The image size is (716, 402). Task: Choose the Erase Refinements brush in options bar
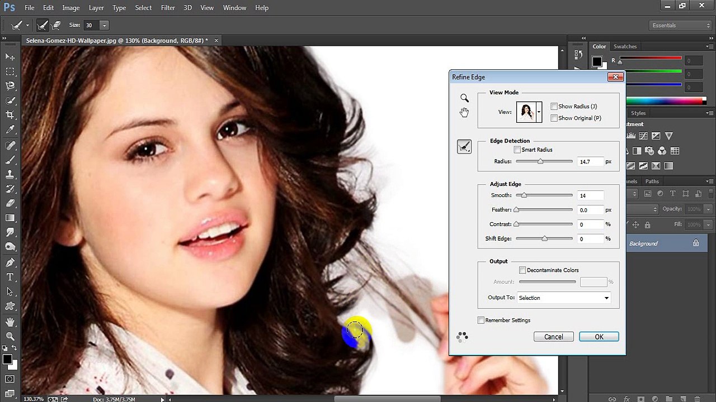coord(56,25)
